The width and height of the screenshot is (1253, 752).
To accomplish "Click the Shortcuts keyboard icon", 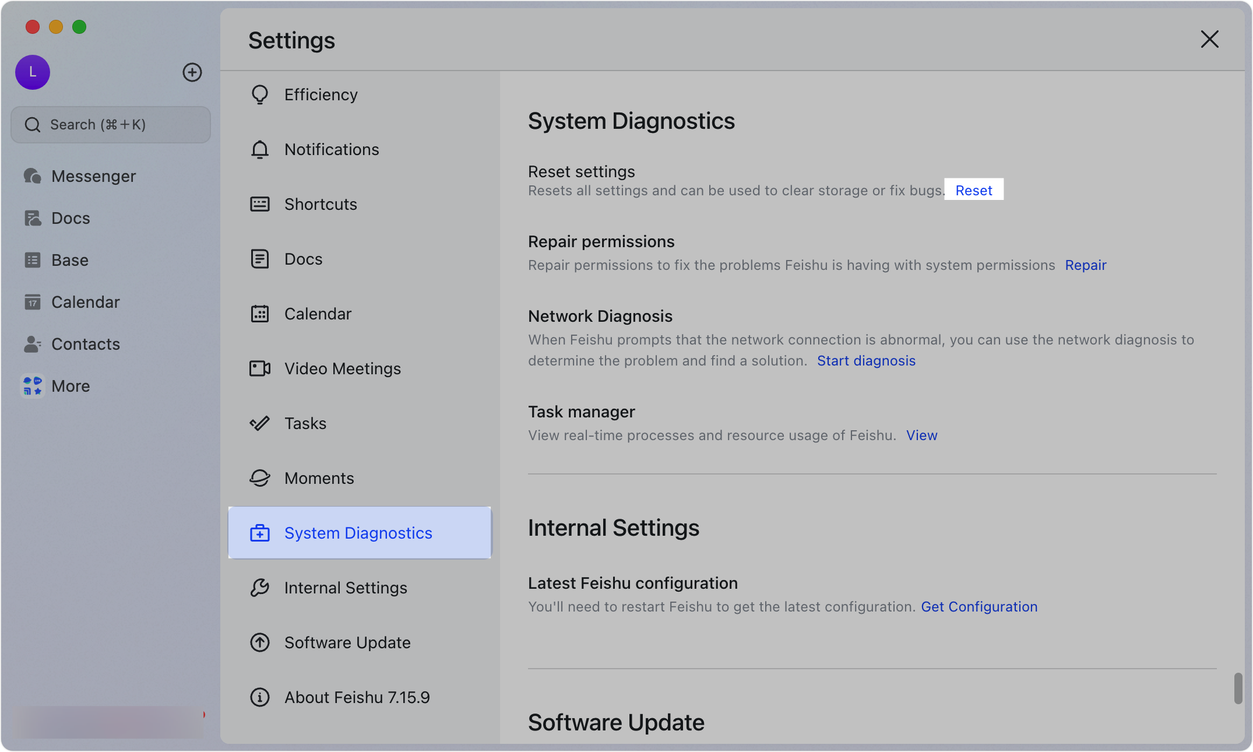I will [x=260, y=204].
